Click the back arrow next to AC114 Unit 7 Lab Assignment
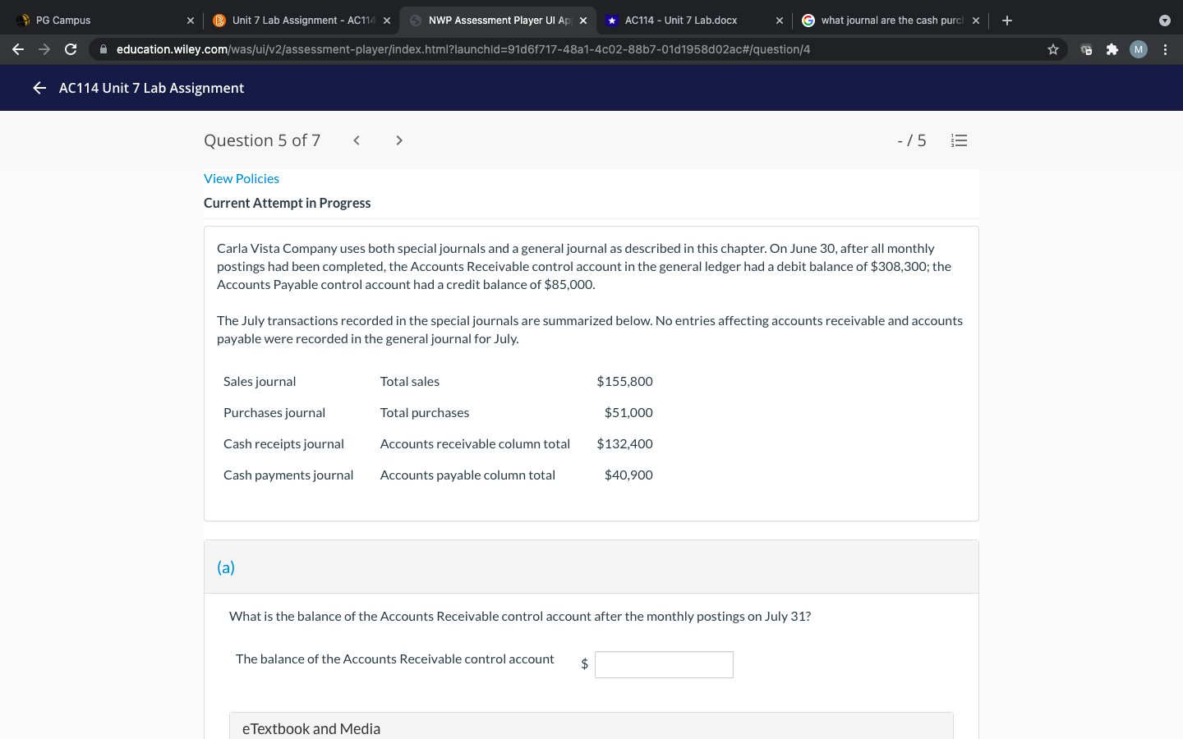The image size is (1183, 739). tap(39, 88)
